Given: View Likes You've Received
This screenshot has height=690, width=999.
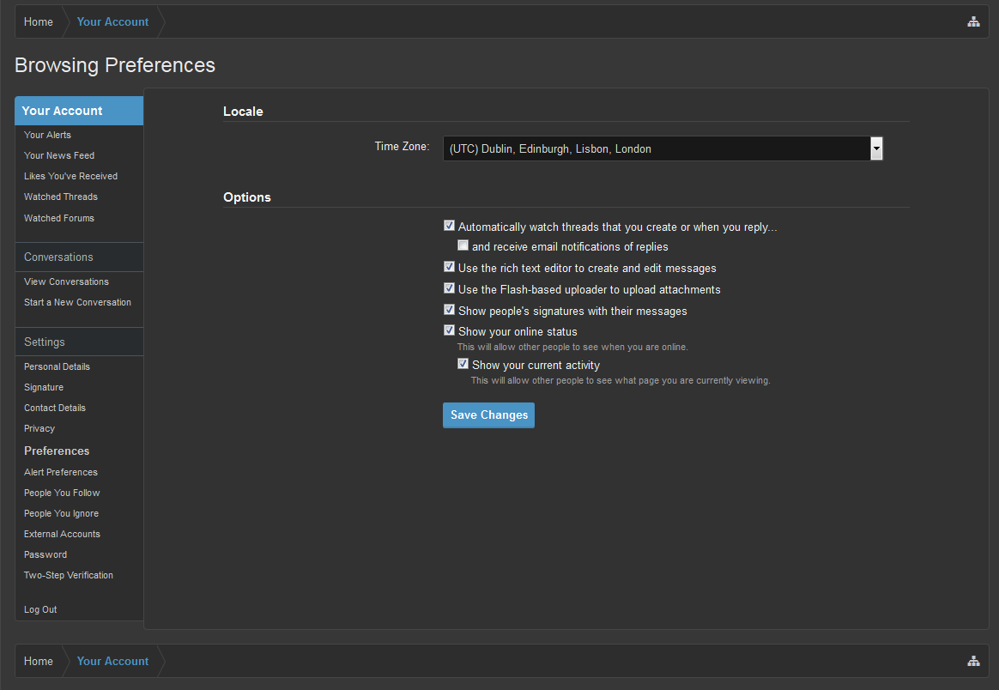Looking at the screenshot, I should [70, 177].
